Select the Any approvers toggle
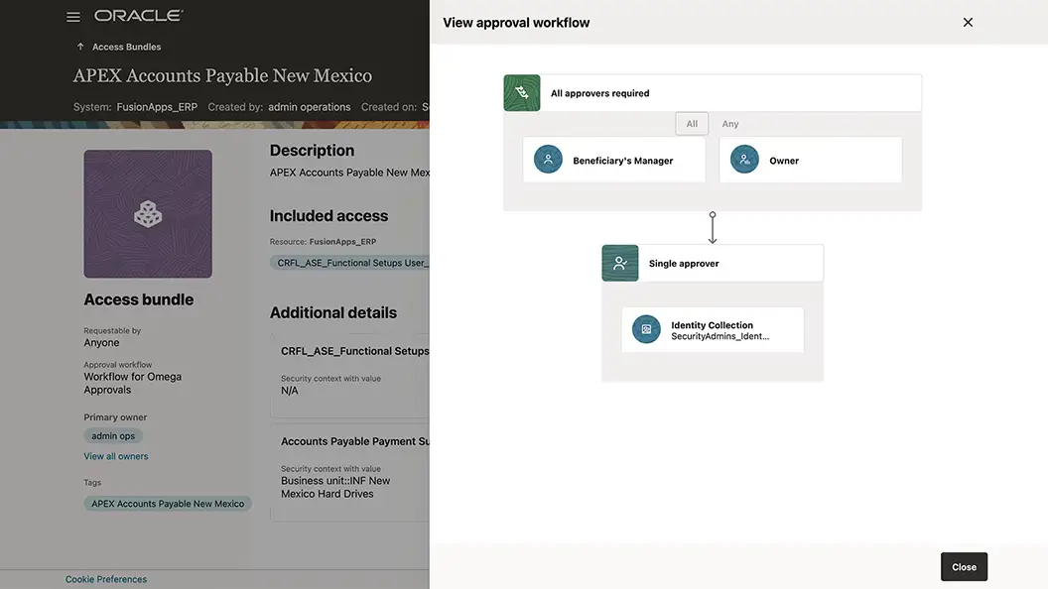The width and height of the screenshot is (1048, 589). (x=729, y=124)
